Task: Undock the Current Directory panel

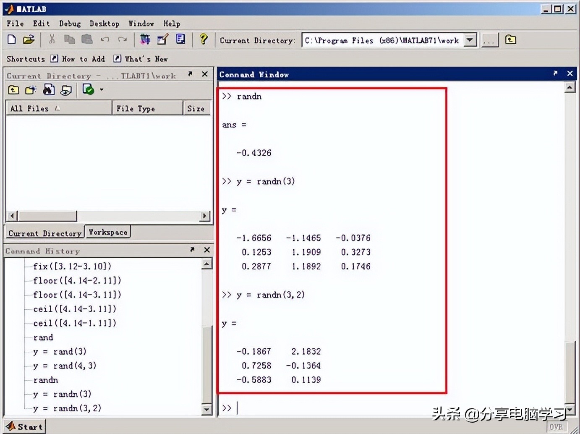Action: click(x=191, y=74)
